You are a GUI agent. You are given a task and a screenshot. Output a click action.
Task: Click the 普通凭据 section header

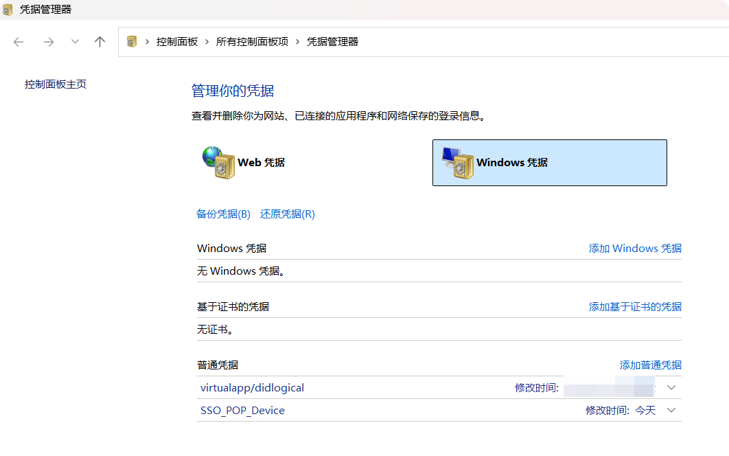tap(218, 365)
